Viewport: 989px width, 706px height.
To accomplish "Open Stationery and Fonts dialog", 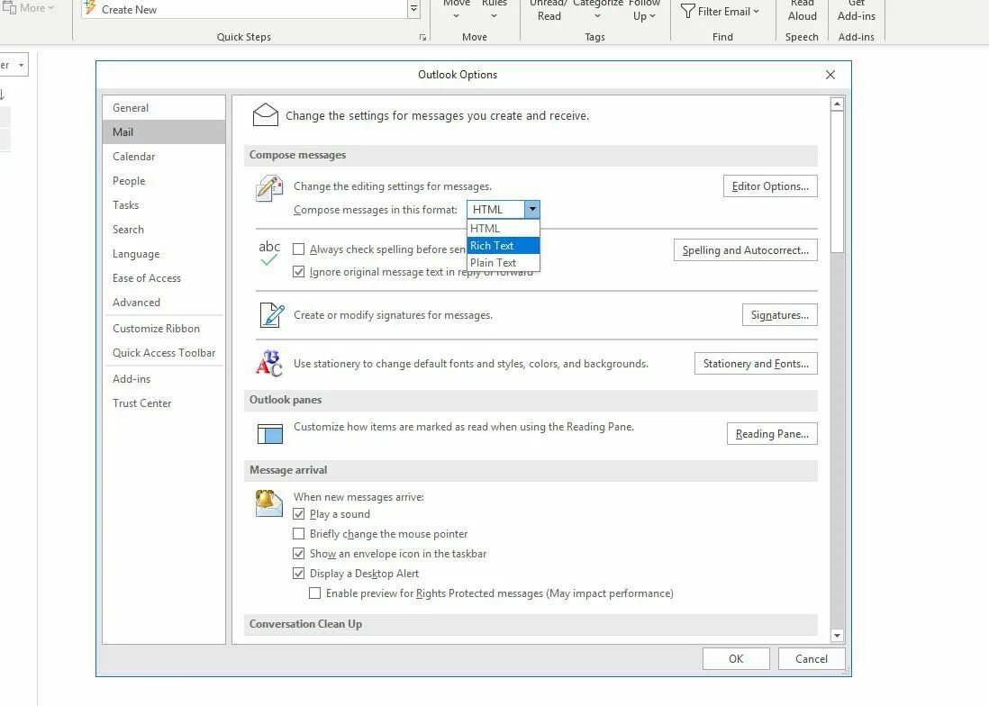I will [756, 364].
